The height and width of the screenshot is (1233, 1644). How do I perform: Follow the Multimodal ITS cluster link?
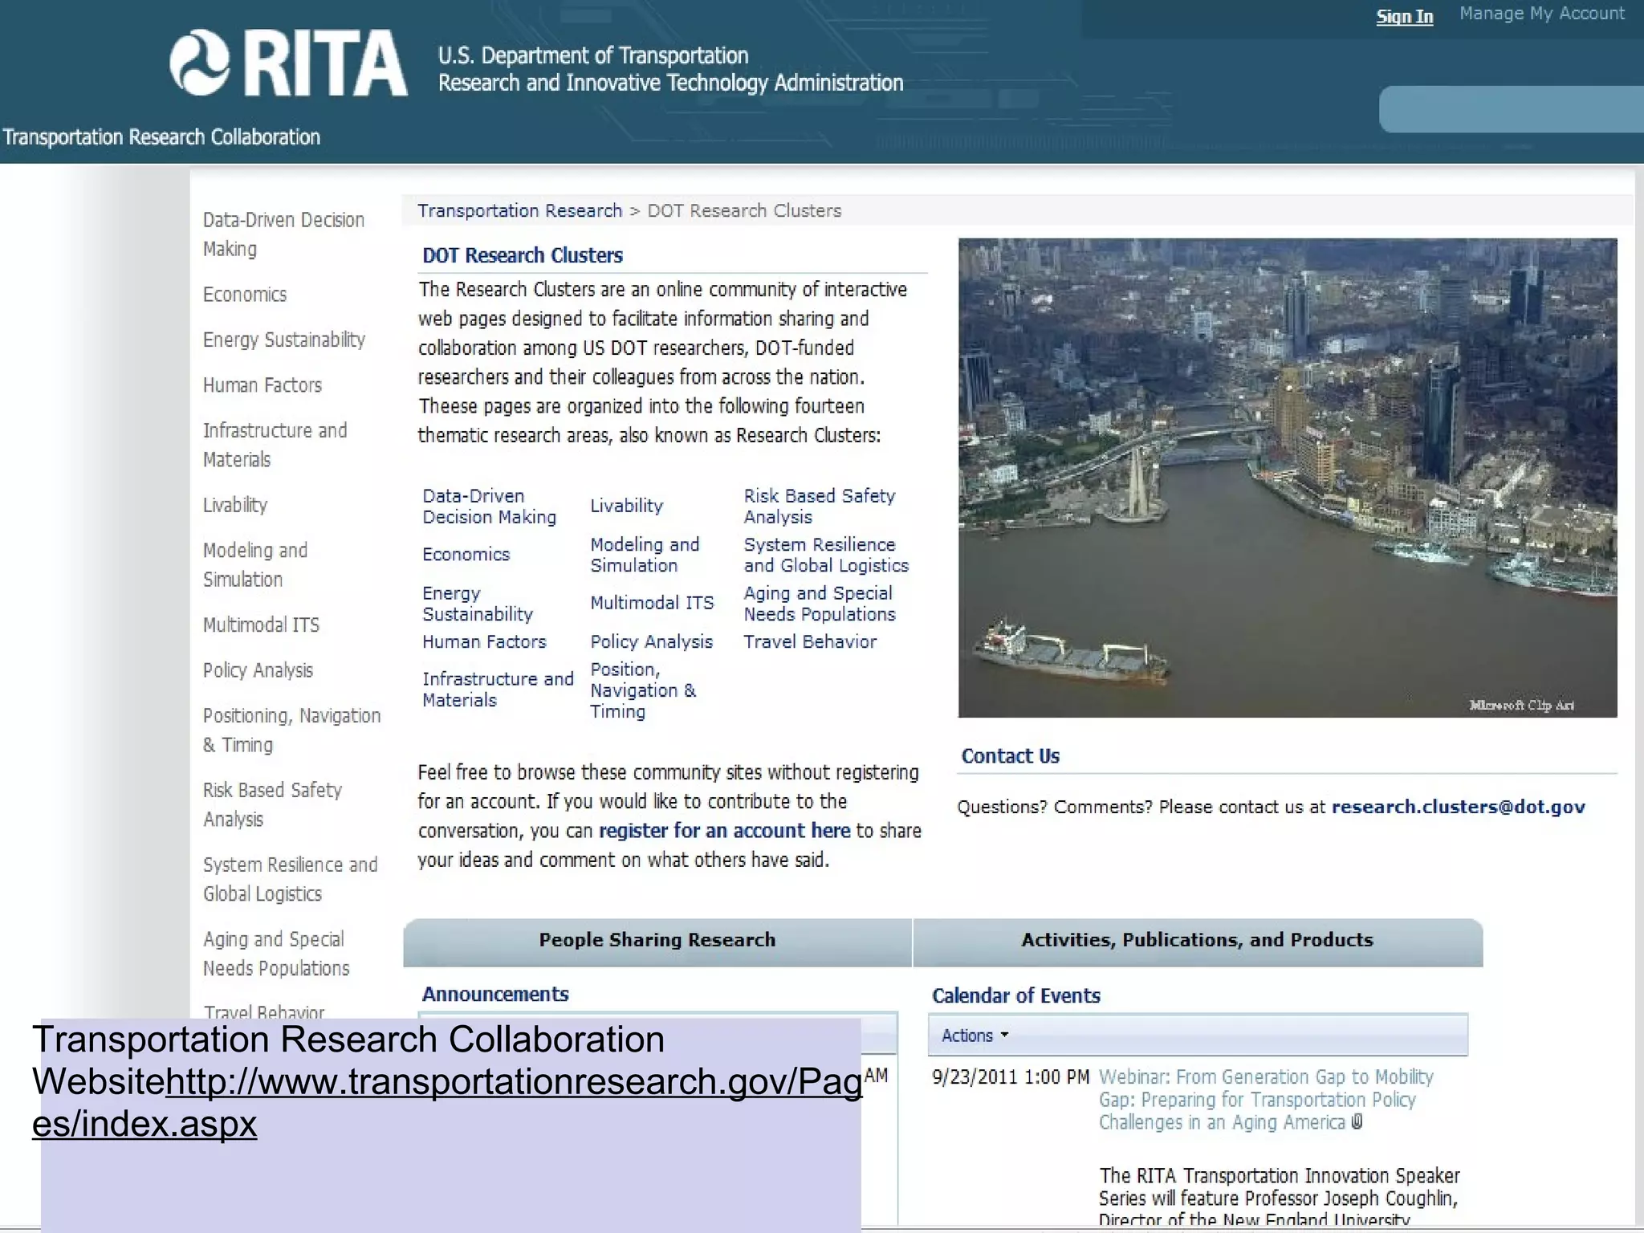click(652, 603)
